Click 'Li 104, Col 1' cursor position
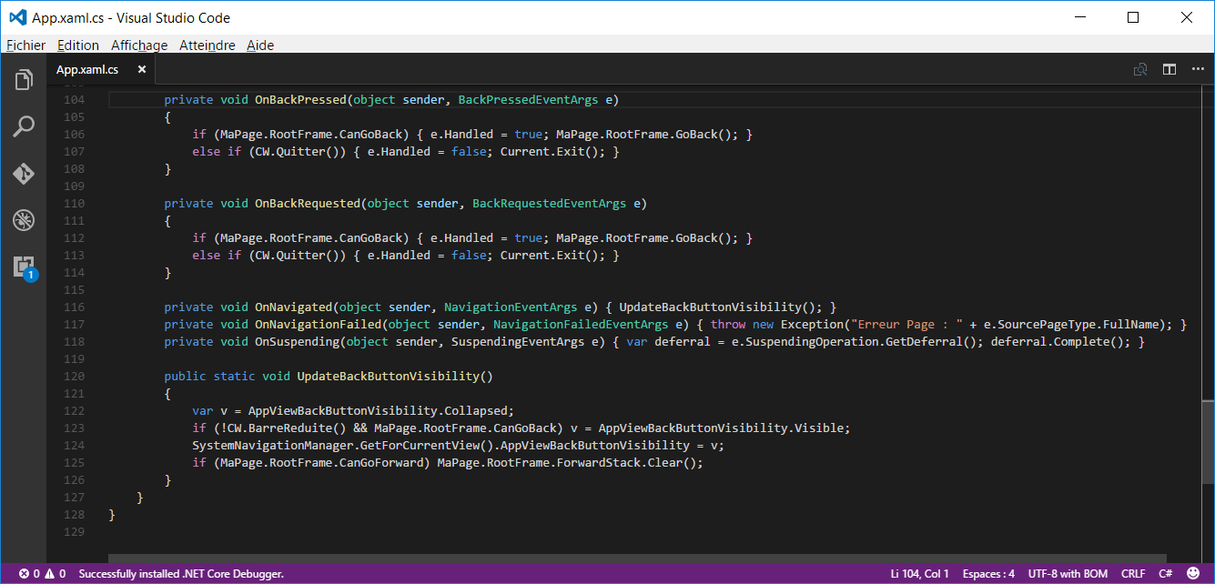1215x584 pixels. [x=919, y=574]
